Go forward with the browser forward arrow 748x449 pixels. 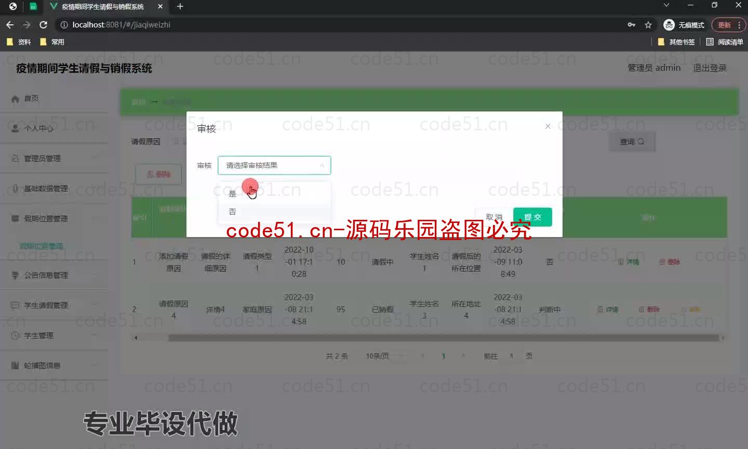click(26, 24)
